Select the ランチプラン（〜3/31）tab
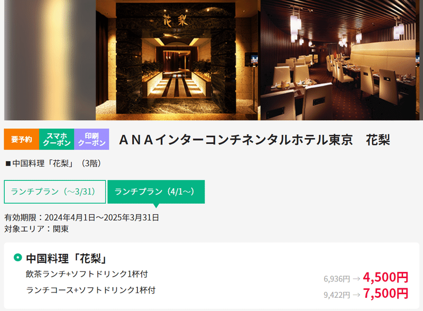The image size is (423, 311). (x=55, y=191)
